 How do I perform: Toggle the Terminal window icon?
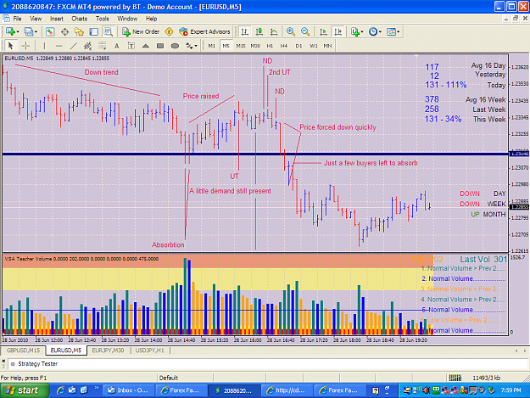point(93,31)
